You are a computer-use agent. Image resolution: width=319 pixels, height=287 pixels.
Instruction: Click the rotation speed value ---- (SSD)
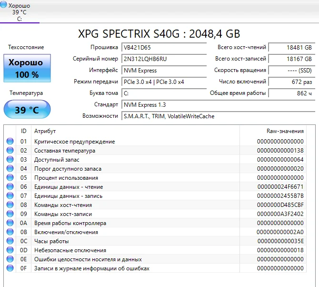point(292,71)
